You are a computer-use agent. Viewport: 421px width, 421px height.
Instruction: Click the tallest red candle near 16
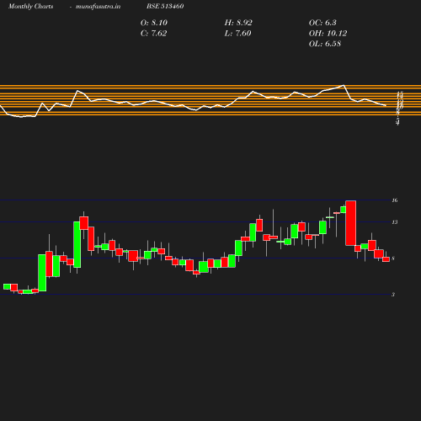click(x=351, y=223)
